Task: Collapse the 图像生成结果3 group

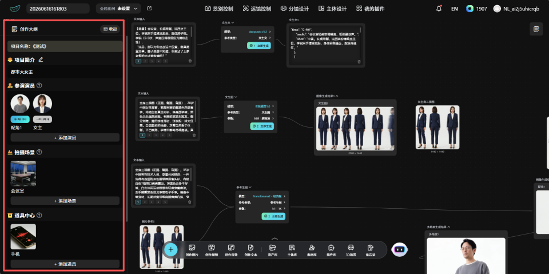Action: click(x=337, y=96)
